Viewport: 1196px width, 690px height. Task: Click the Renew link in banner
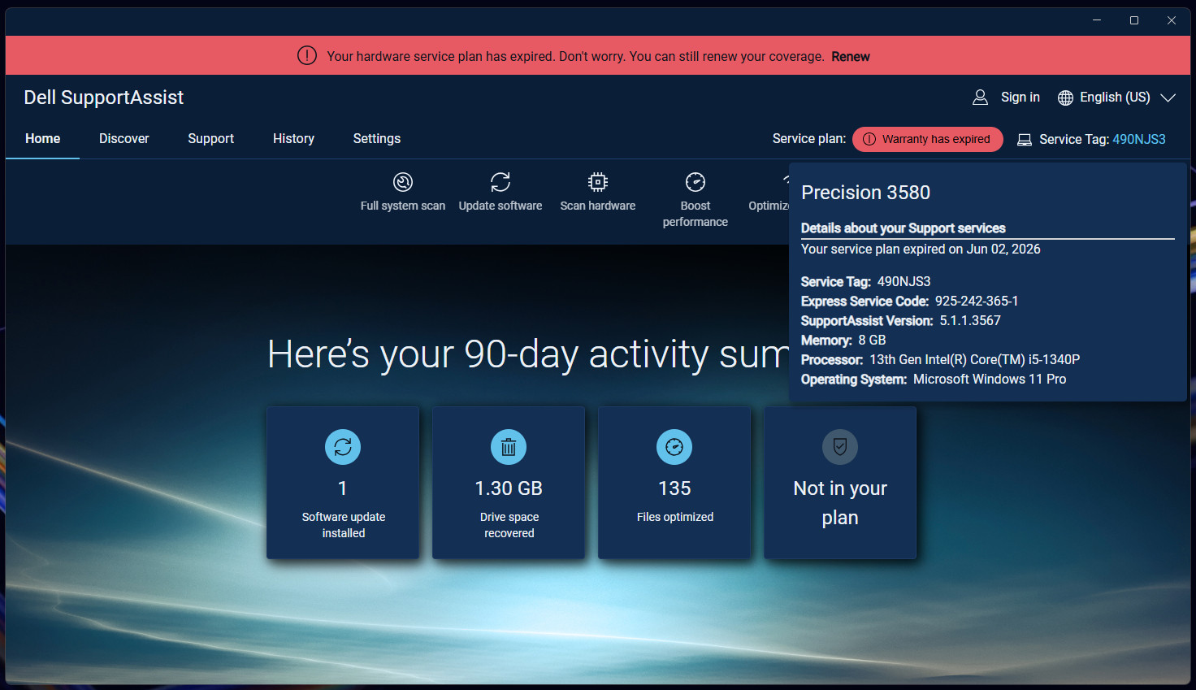[851, 57]
